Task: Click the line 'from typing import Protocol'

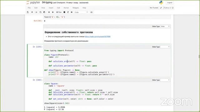Action: pos(59,50)
